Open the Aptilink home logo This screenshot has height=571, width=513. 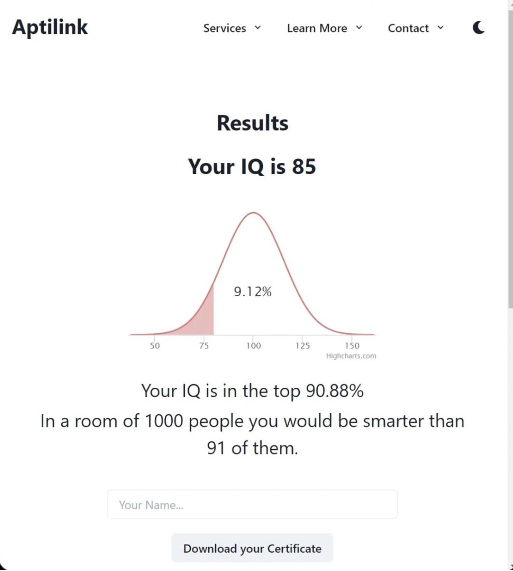pyautogui.click(x=50, y=27)
